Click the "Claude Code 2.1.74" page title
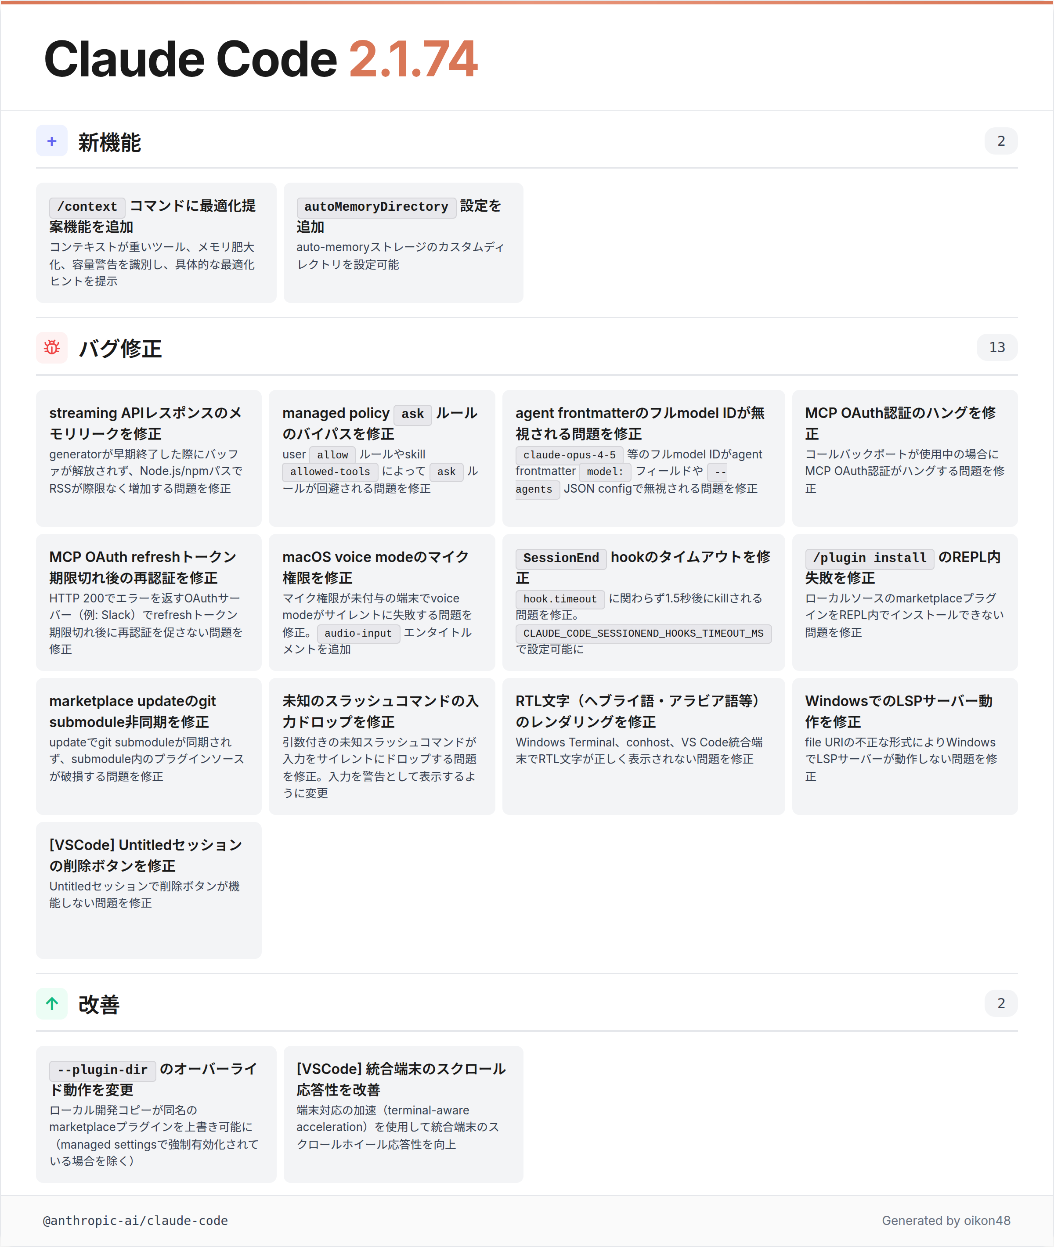Viewport: 1054px width, 1247px height. click(x=260, y=58)
